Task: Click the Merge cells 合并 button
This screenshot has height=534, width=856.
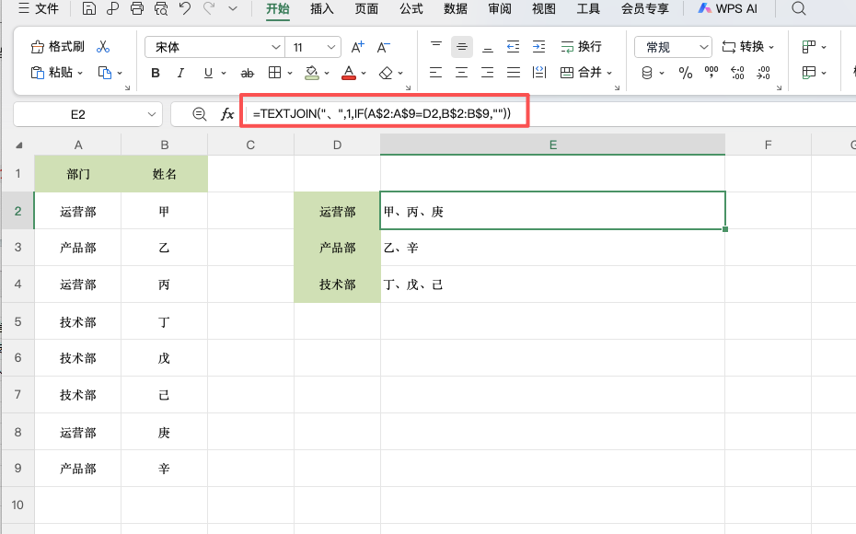Action: (582, 72)
